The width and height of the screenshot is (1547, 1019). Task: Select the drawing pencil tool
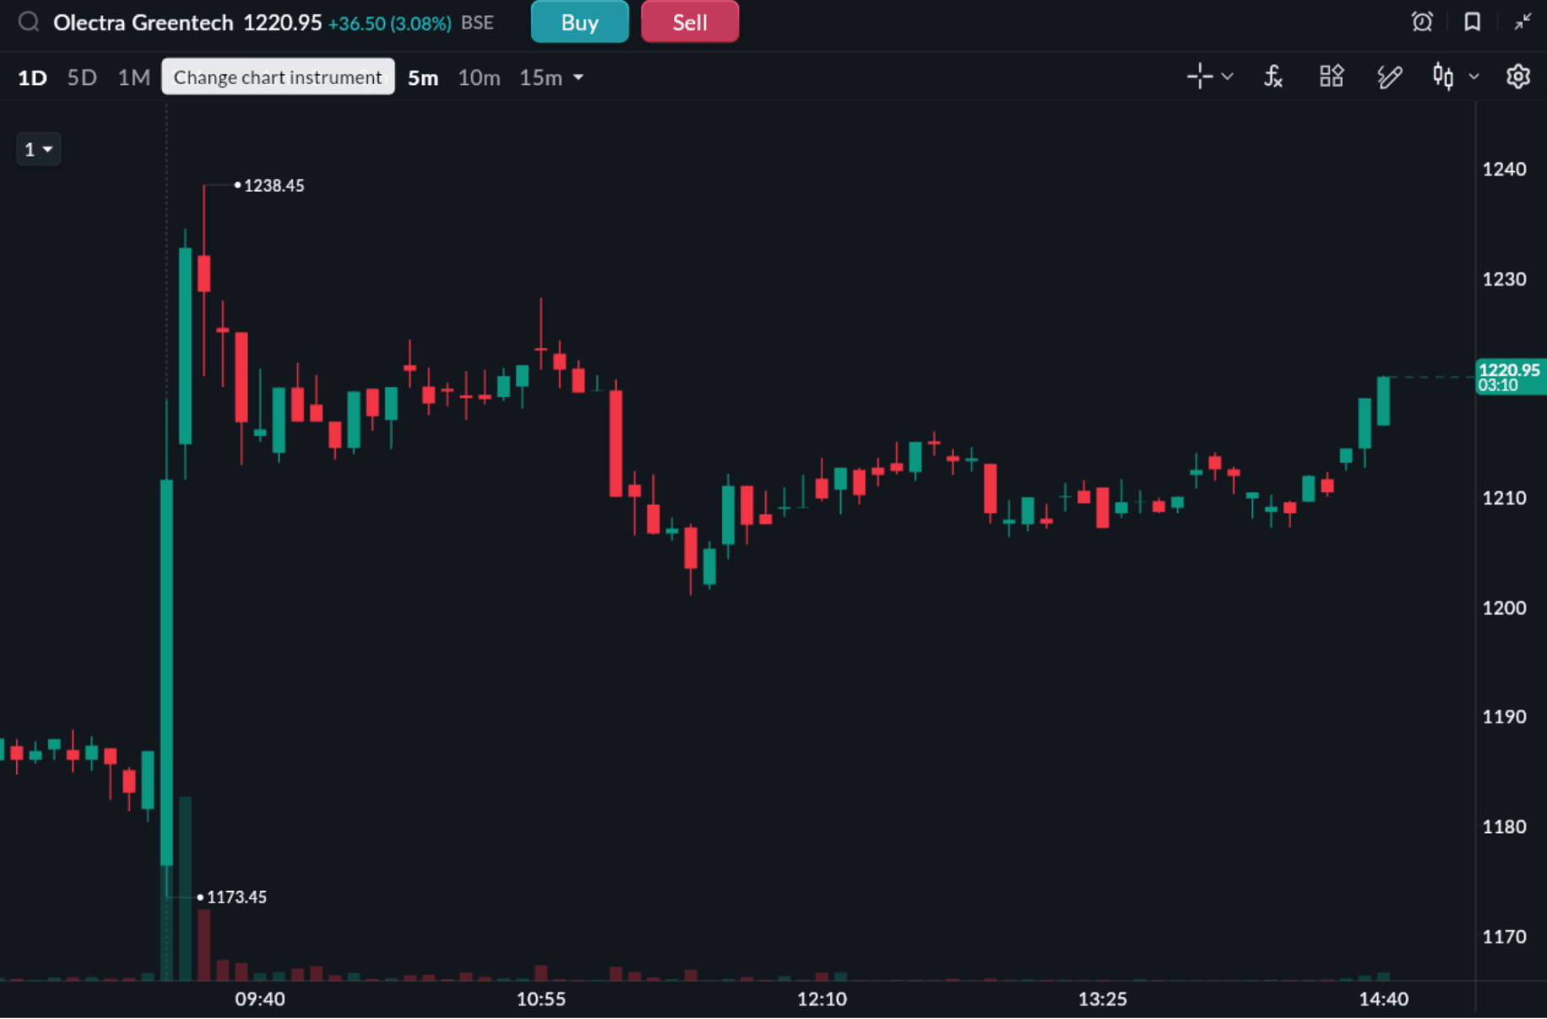click(1389, 77)
